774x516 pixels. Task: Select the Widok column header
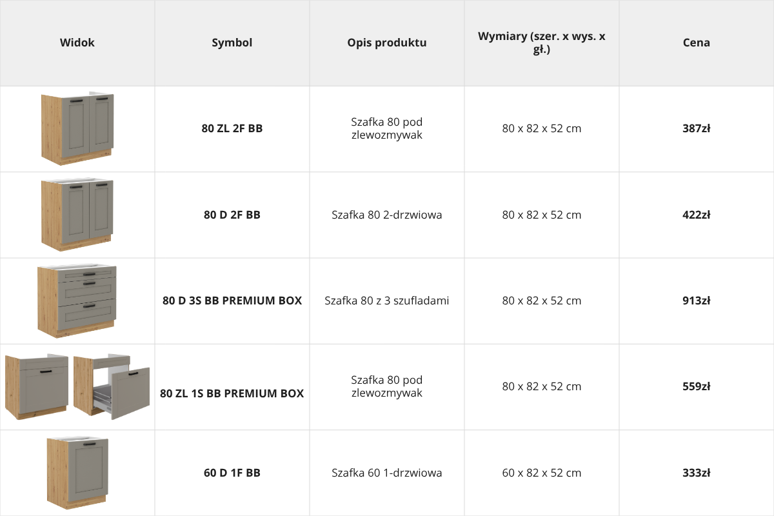[x=77, y=43]
